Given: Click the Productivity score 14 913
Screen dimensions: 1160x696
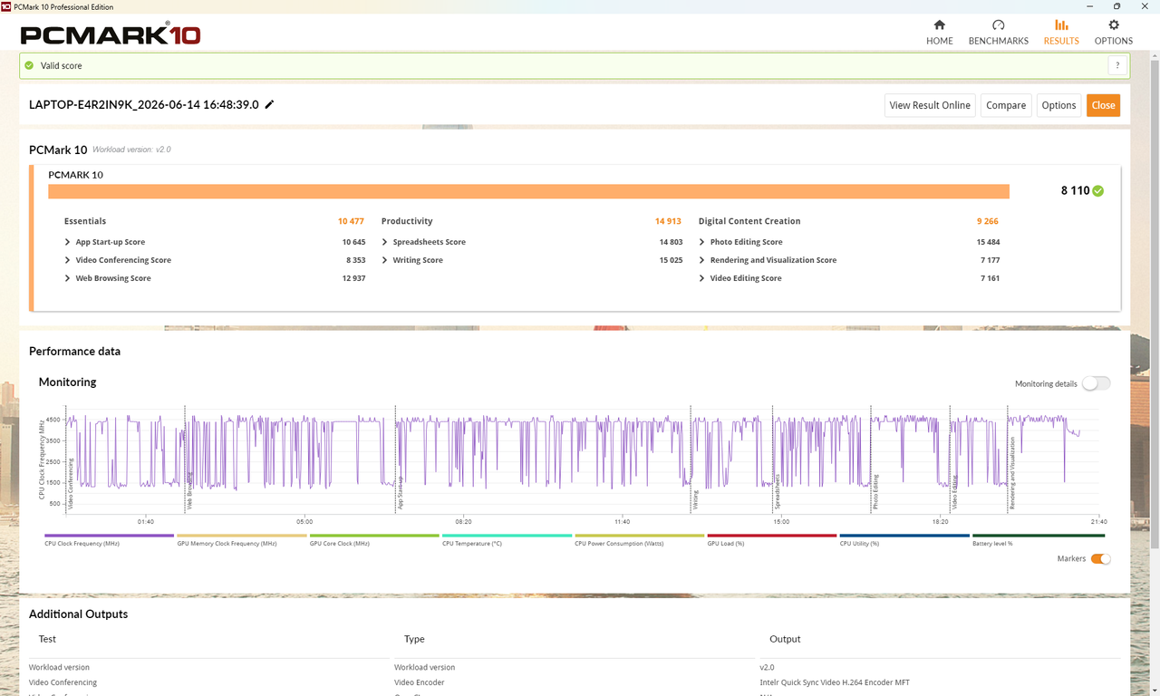Looking at the screenshot, I should (668, 221).
